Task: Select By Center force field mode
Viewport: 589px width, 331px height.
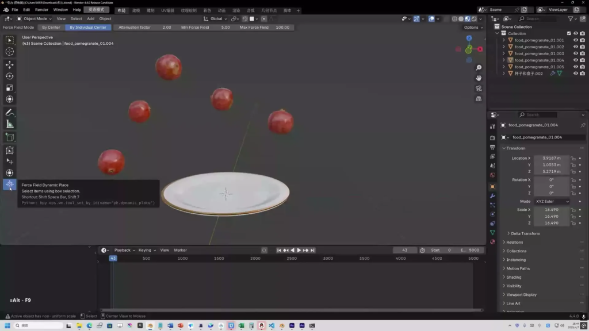Action: pyautogui.click(x=51, y=28)
